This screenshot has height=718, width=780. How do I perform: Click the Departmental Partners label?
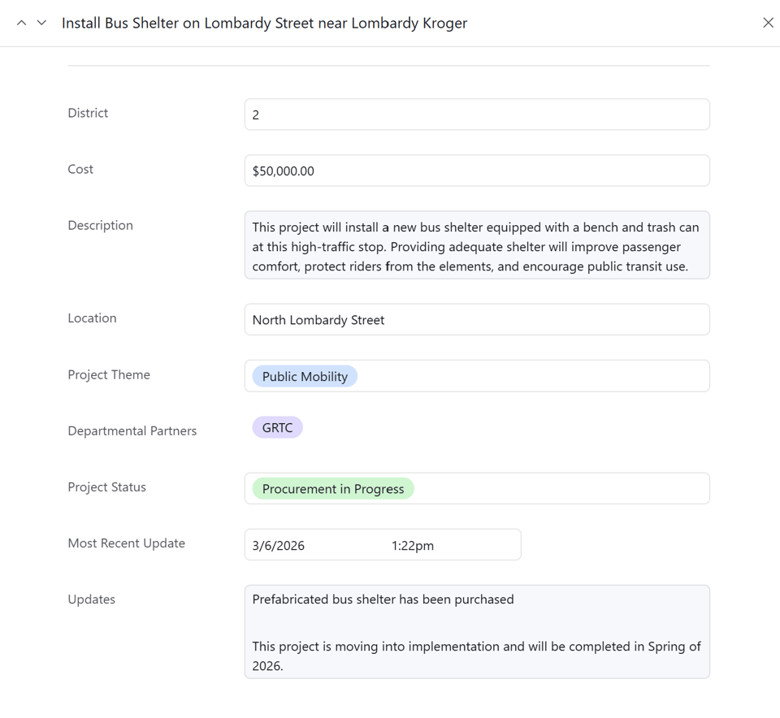click(132, 430)
